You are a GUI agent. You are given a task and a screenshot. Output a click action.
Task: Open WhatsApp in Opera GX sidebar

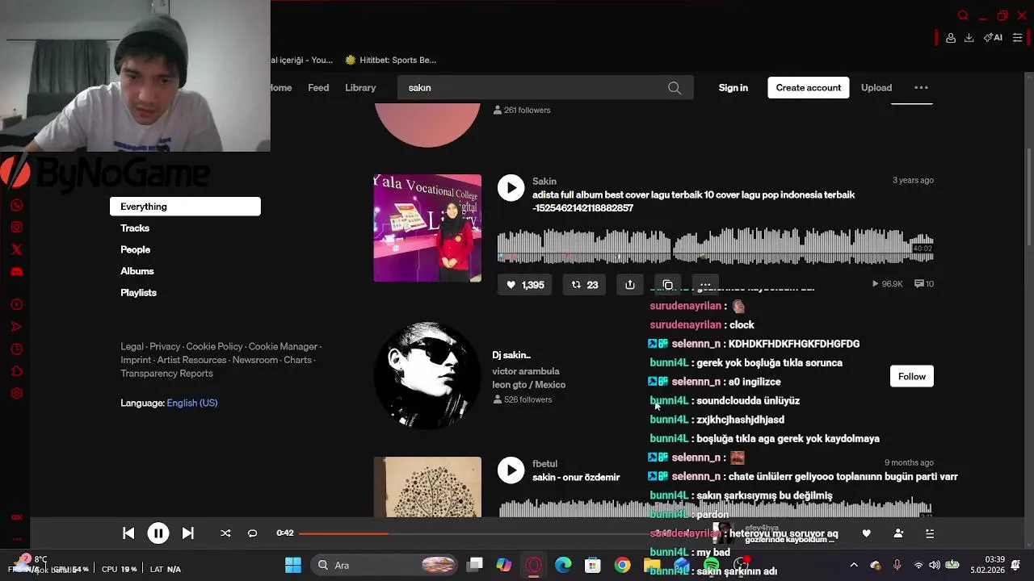[x=16, y=206]
